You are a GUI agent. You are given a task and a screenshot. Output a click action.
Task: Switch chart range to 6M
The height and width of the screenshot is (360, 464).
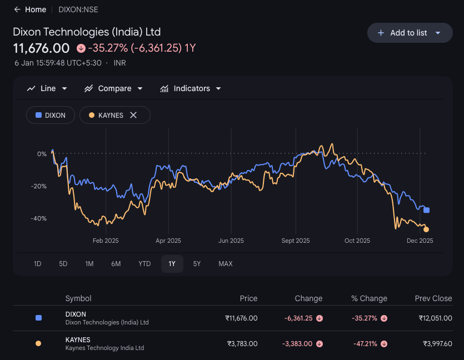tap(116, 263)
